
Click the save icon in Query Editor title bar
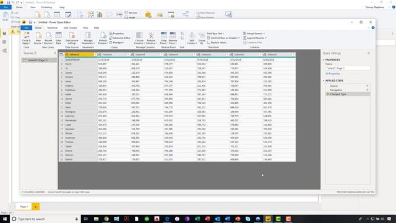pyautogui.click(x=30, y=22)
